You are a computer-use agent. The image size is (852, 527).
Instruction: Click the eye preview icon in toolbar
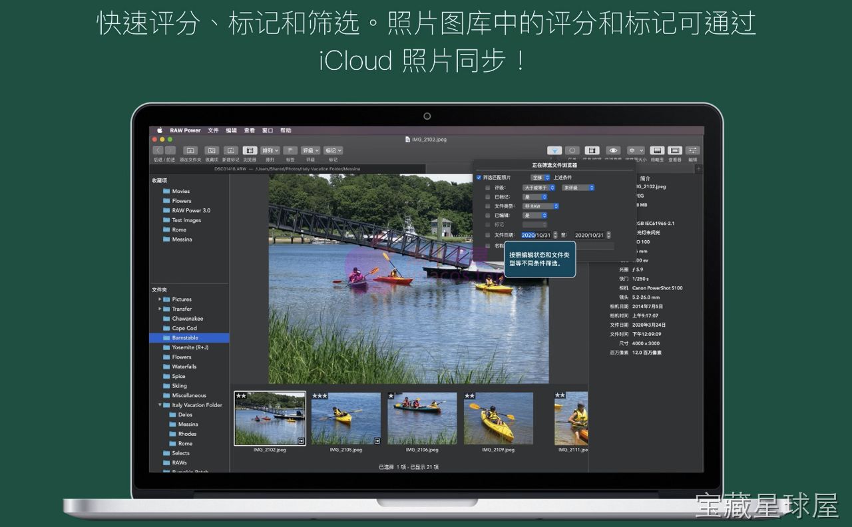(x=613, y=150)
